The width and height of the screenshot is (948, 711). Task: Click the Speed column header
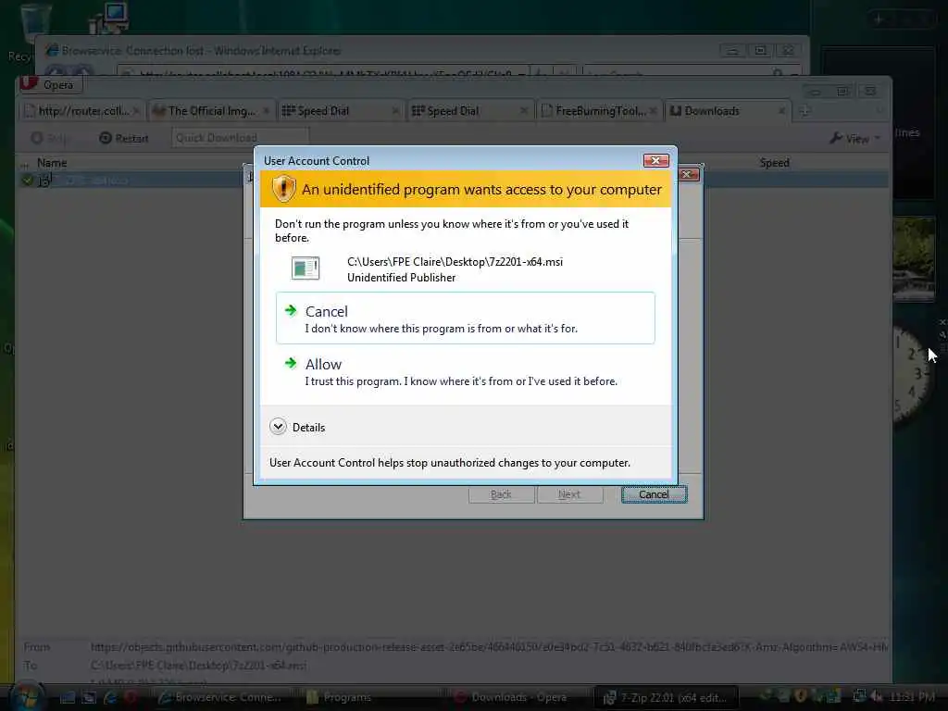coord(775,163)
